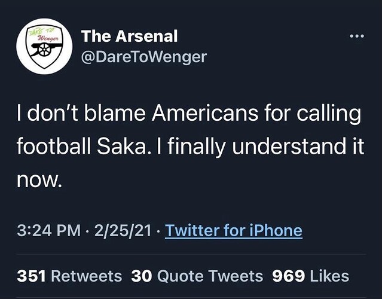This screenshot has width=382, height=299.
Task: Click the number 30 before Quote Tweets
Action: click(x=140, y=276)
